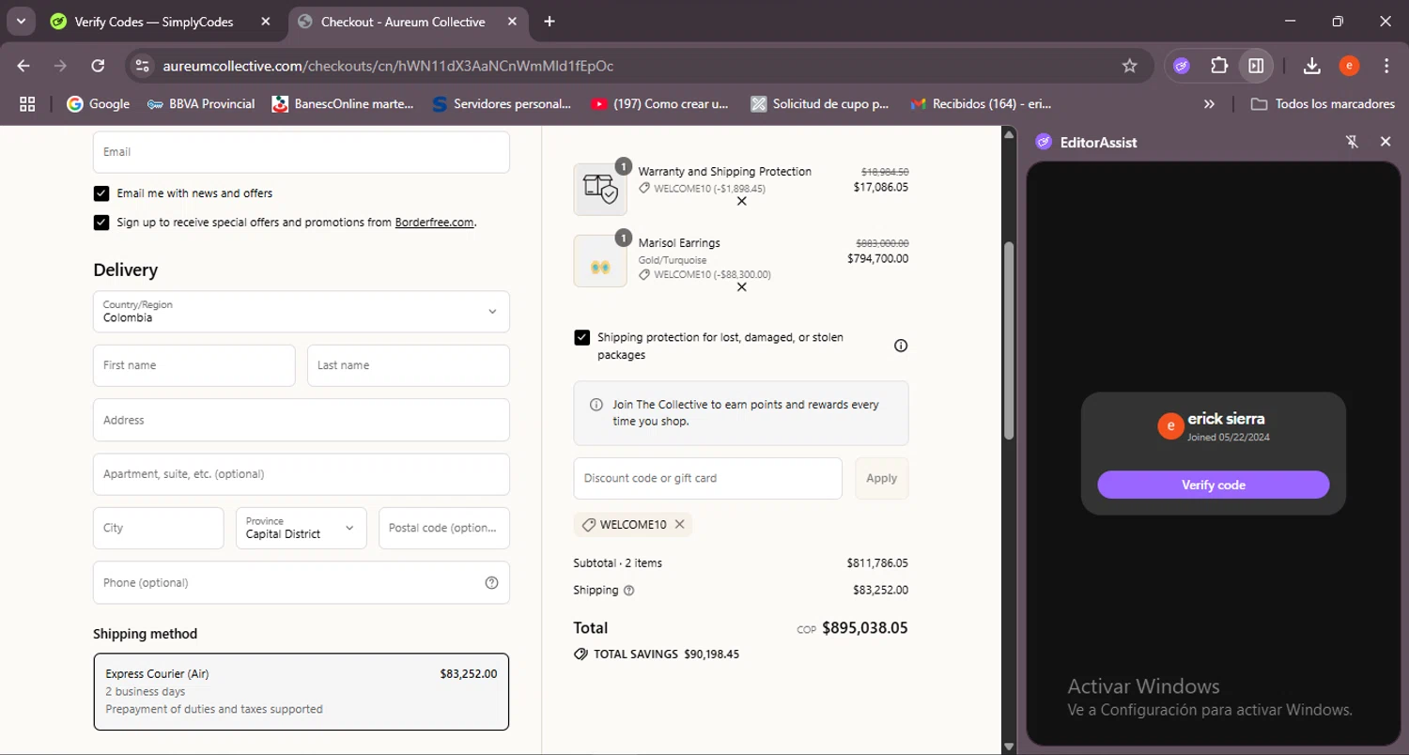The width and height of the screenshot is (1409, 755).
Task: Uncheck Borderfree special offers signup checkbox
Action: click(x=101, y=223)
